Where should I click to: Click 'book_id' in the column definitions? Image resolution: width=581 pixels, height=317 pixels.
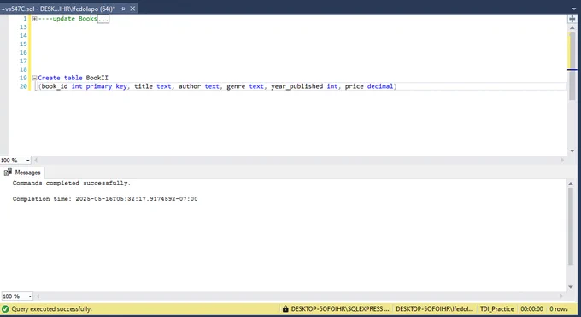[55, 86]
